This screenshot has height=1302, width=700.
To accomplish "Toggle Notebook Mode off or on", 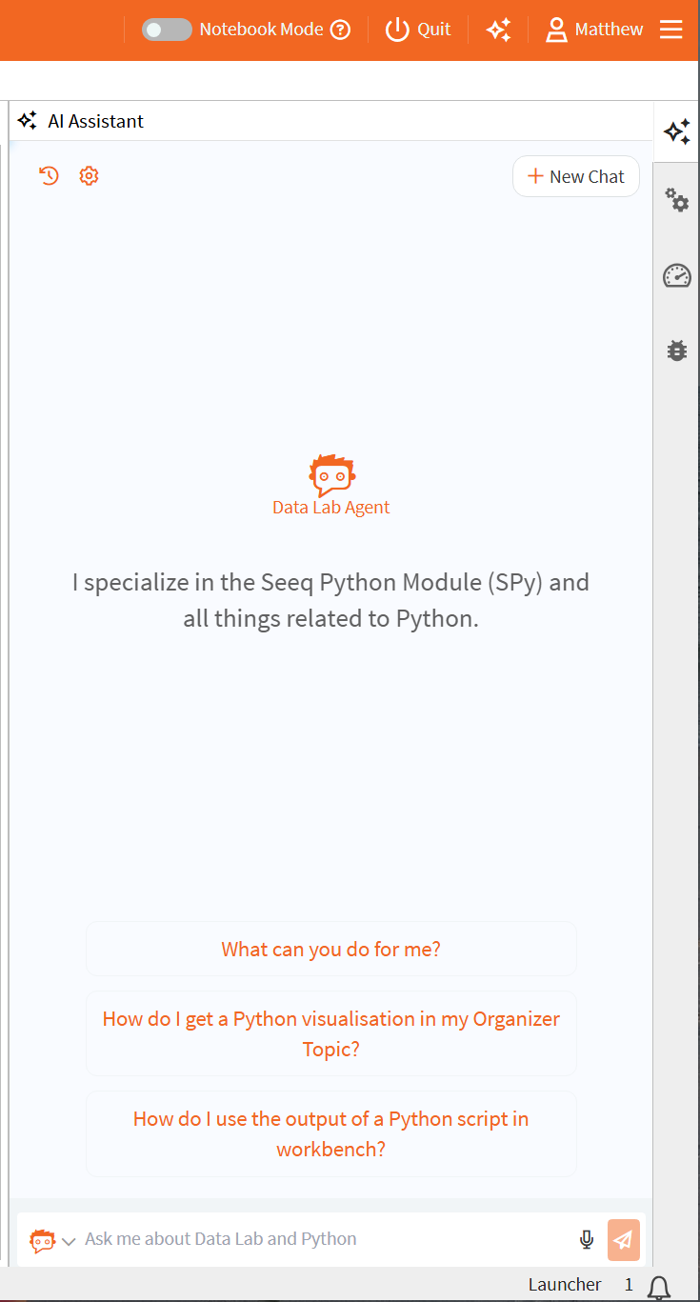I will click(166, 30).
